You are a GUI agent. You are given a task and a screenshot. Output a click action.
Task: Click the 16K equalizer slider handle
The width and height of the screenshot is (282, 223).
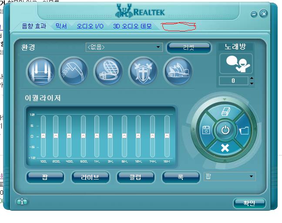[x=167, y=135]
